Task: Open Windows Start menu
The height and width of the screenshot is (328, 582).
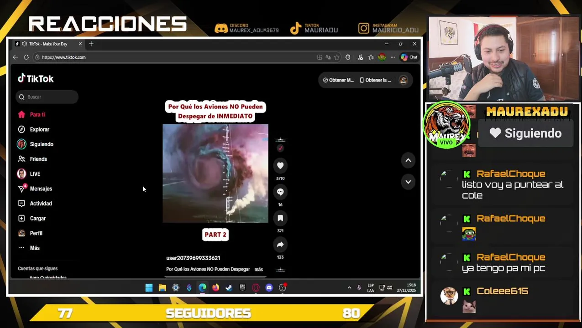Action: point(149,287)
